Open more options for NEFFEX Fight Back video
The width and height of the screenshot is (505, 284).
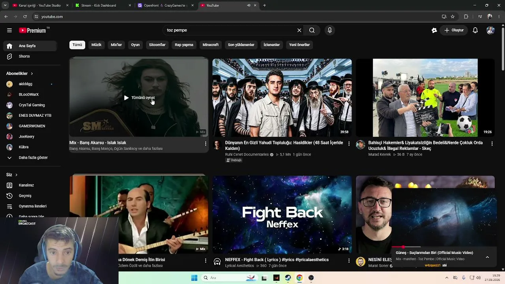click(349, 261)
